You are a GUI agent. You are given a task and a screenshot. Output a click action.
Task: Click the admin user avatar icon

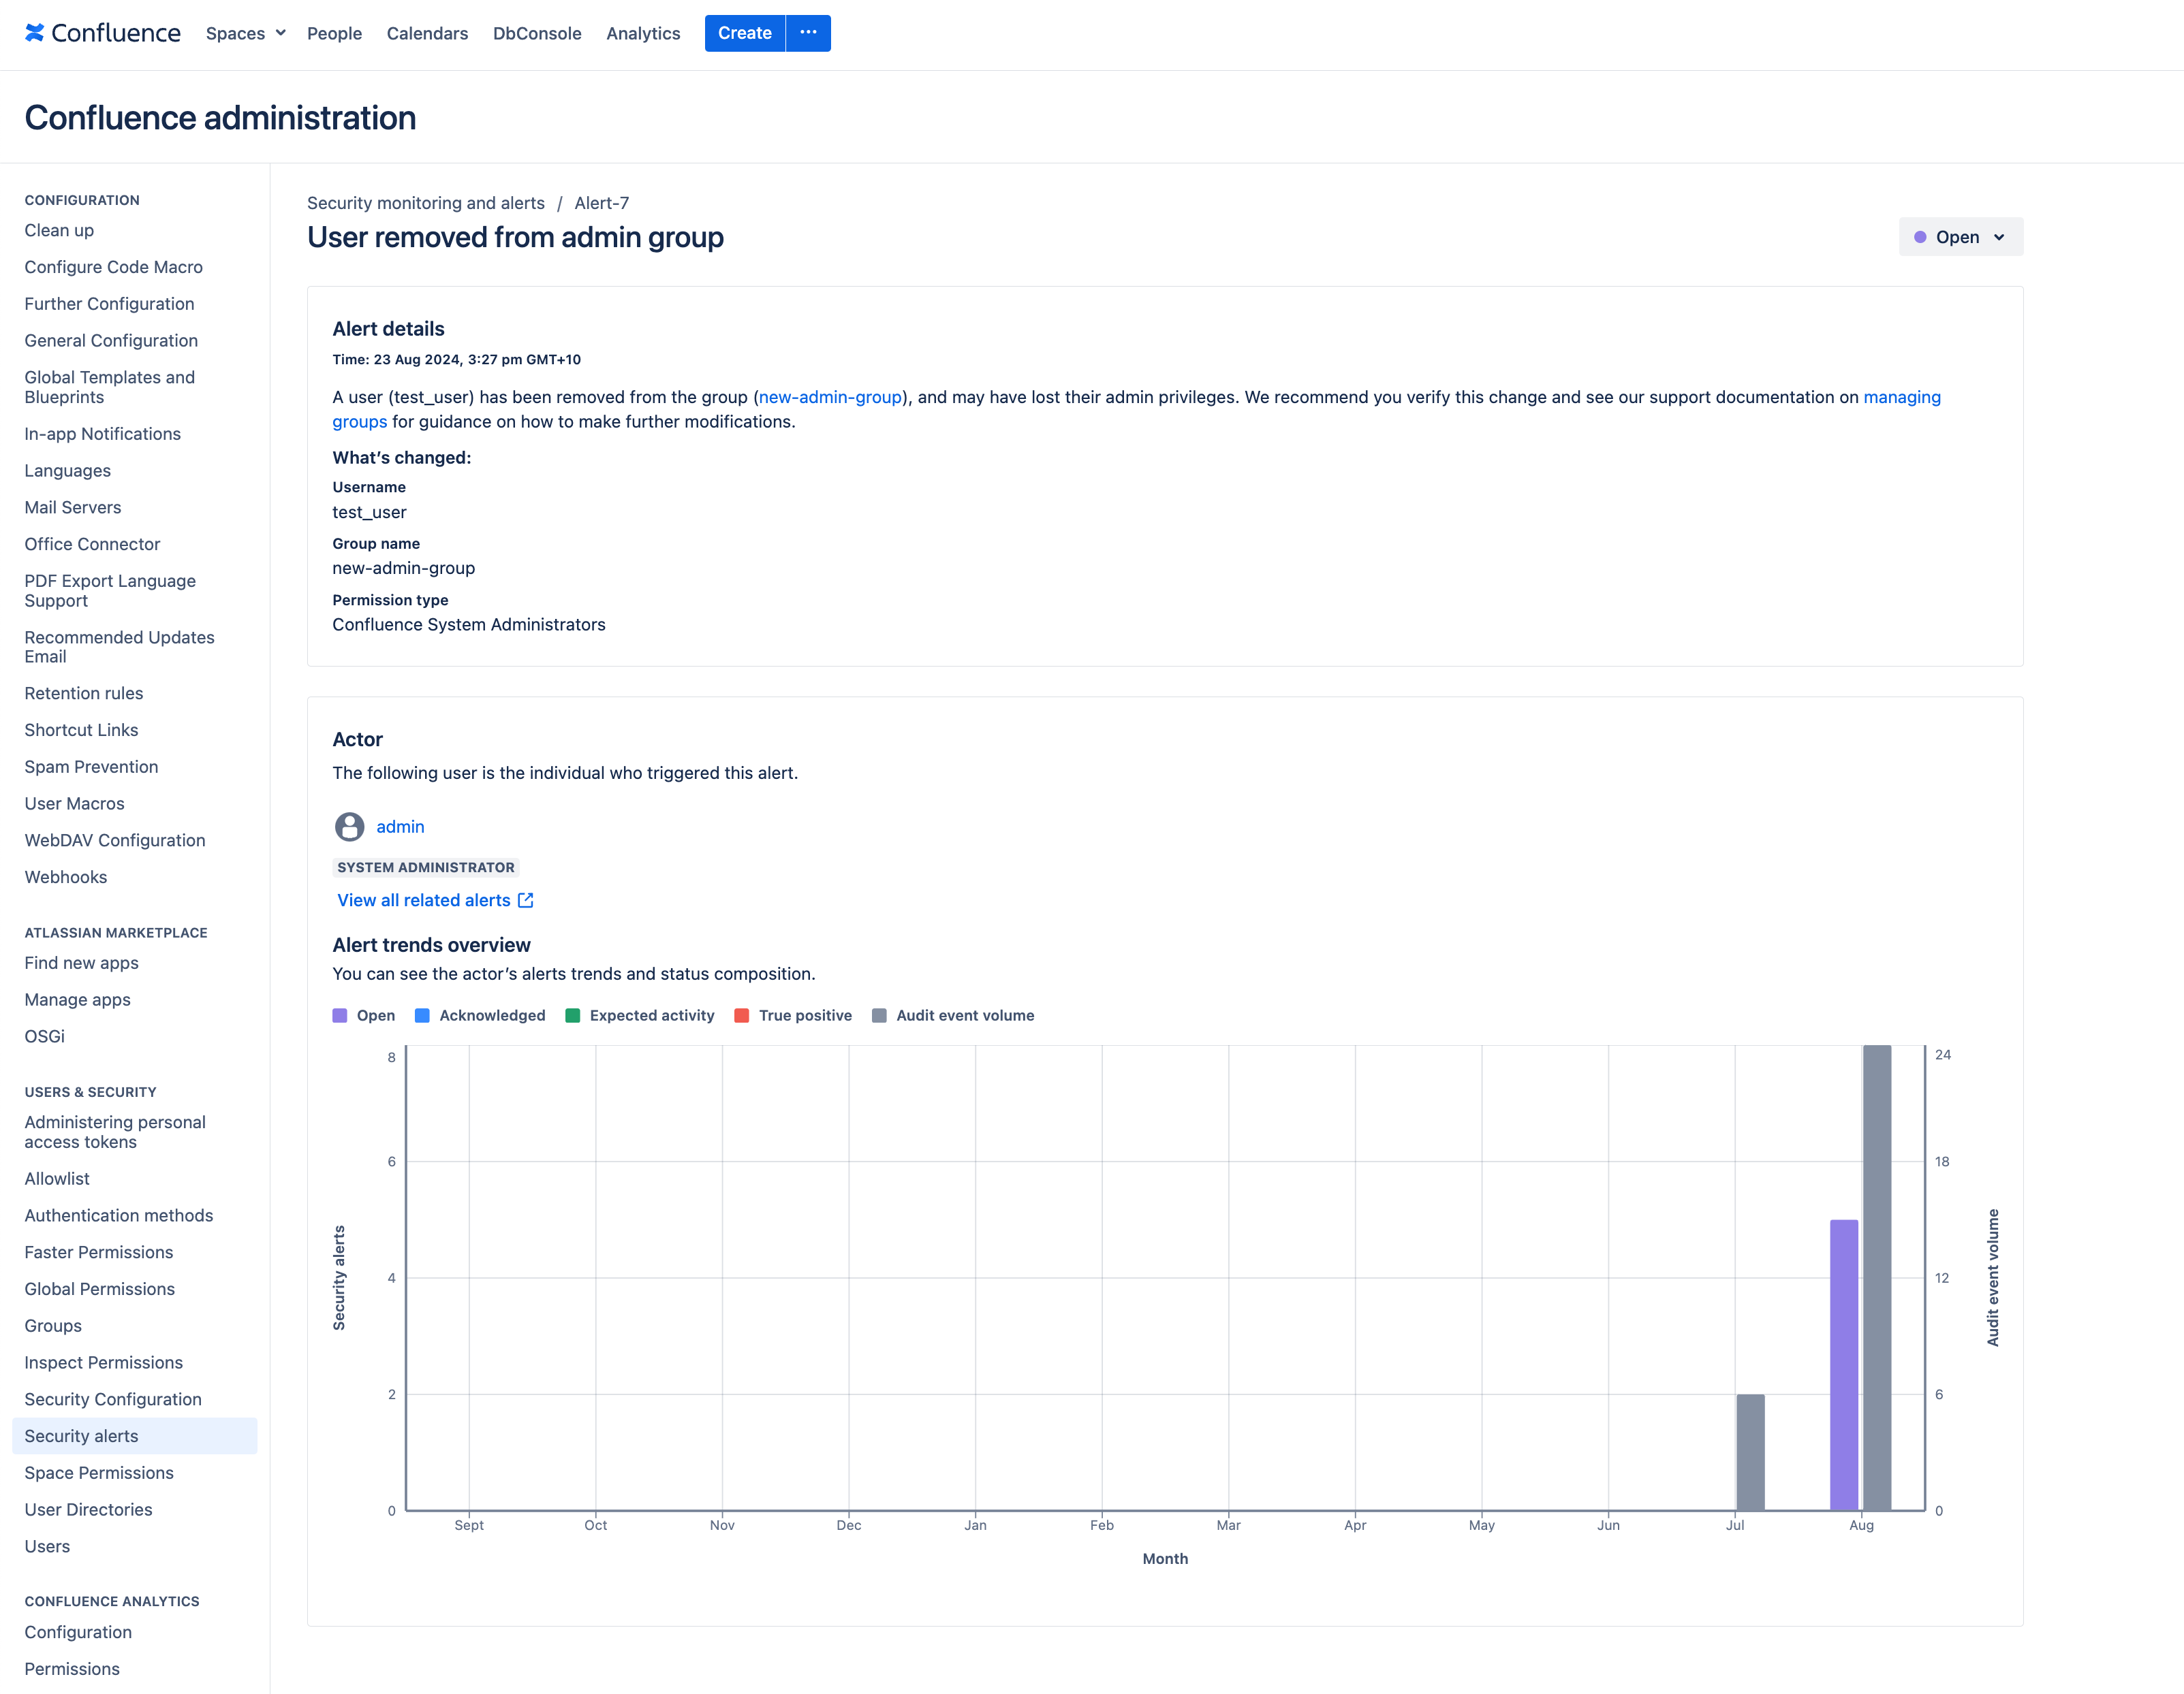(349, 827)
